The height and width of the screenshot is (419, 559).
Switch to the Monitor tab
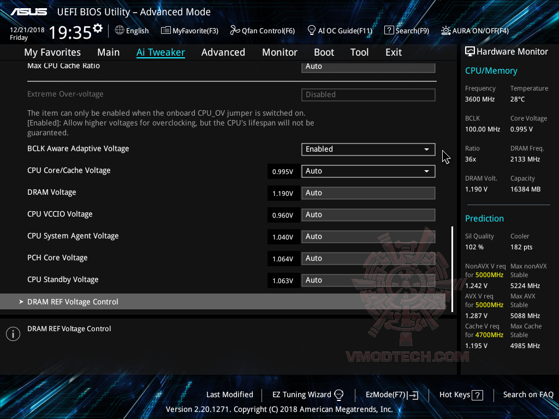pos(279,52)
